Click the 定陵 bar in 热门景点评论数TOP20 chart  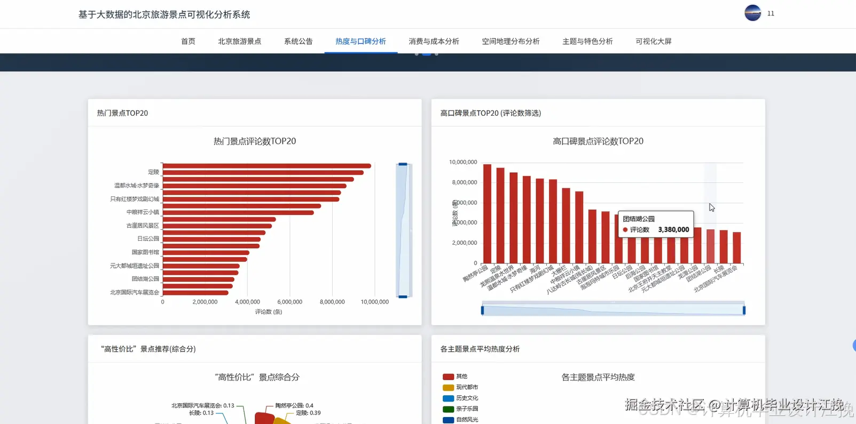pyautogui.click(x=263, y=172)
